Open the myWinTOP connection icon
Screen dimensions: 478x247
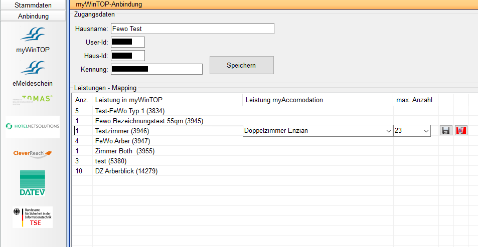click(x=33, y=39)
